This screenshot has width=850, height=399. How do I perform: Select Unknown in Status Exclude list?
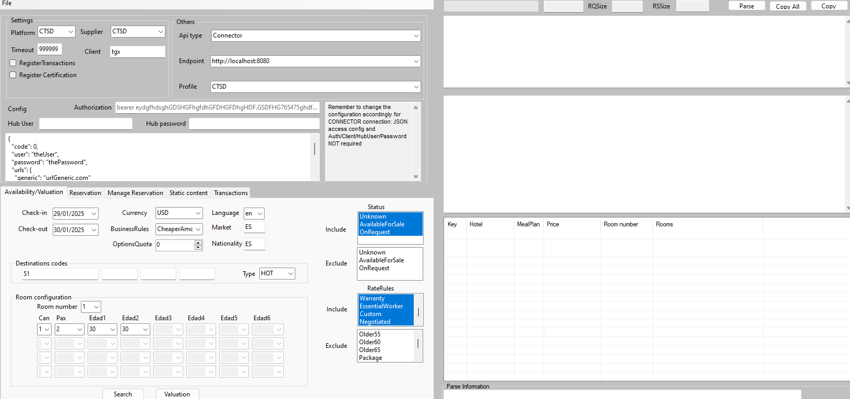click(390, 252)
